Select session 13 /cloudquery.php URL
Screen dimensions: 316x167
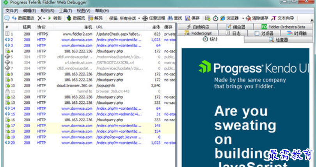point(110,103)
